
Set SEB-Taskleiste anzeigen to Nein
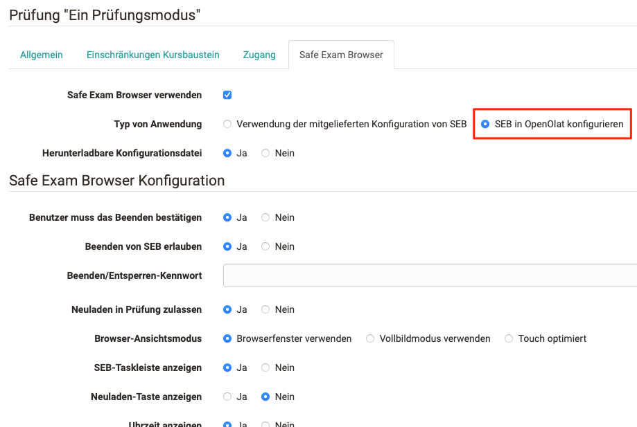pyautogui.click(x=265, y=367)
